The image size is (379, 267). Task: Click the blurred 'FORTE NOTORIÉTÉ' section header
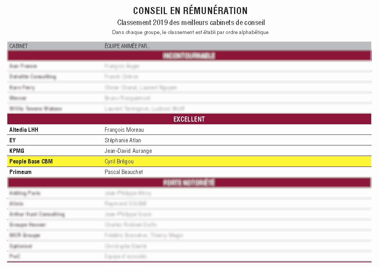(x=189, y=183)
